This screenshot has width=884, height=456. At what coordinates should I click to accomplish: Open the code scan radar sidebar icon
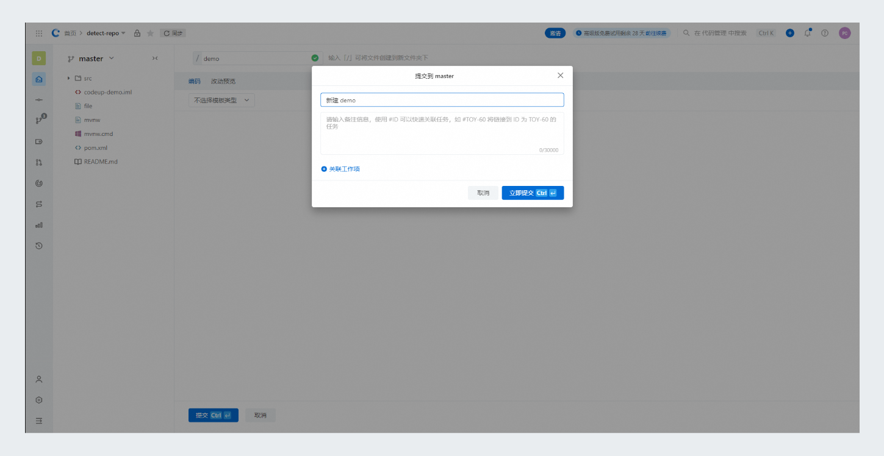click(39, 183)
